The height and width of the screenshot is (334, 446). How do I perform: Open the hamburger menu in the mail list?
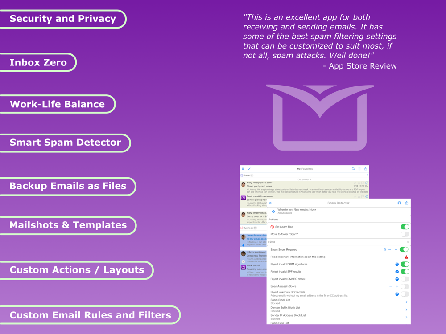pyautogui.click(x=243, y=169)
